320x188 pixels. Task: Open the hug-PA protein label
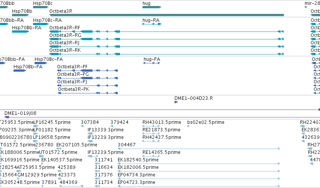pos(152,59)
